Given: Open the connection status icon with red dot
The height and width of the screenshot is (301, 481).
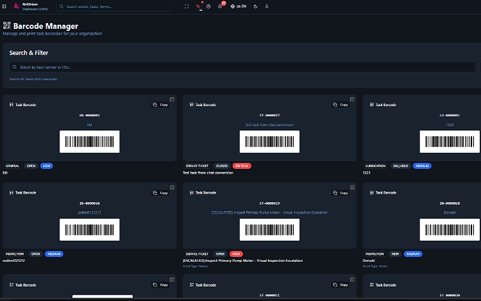Looking at the screenshot, I should (199, 6).
